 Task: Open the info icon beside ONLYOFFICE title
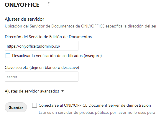[x=49, y=4]
